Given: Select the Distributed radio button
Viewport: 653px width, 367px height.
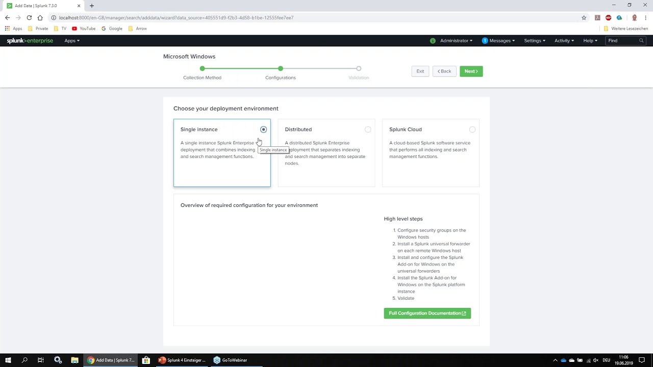Looking at the screenshot, I should coord(368,129).
